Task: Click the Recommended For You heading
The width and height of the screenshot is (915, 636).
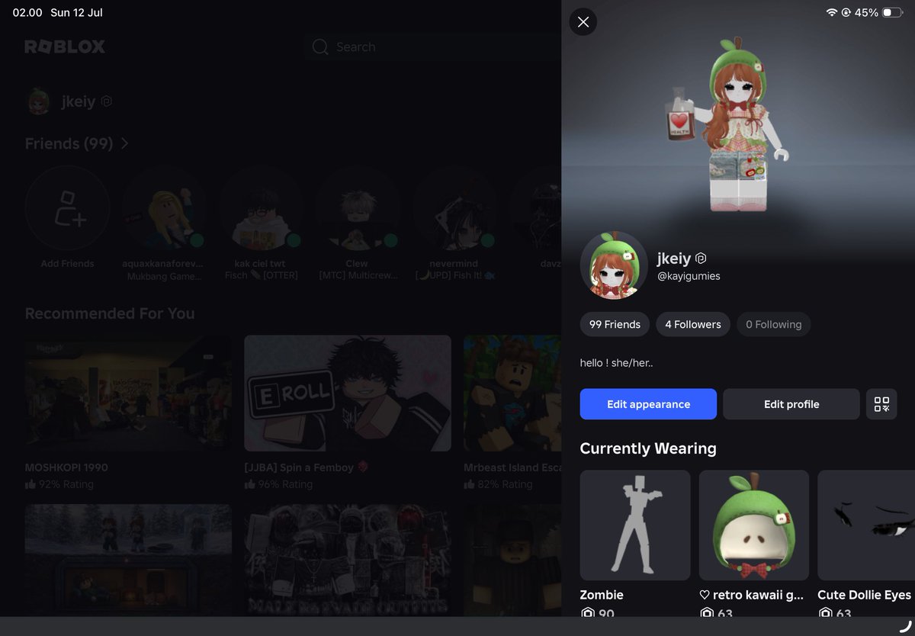Action: click(x=110, y=313)
